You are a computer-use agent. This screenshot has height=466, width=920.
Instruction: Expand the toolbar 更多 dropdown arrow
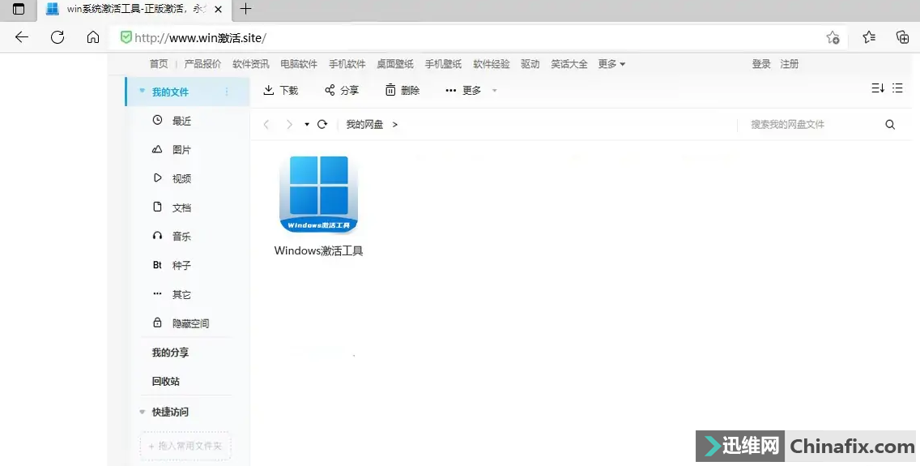click(495, 91)
